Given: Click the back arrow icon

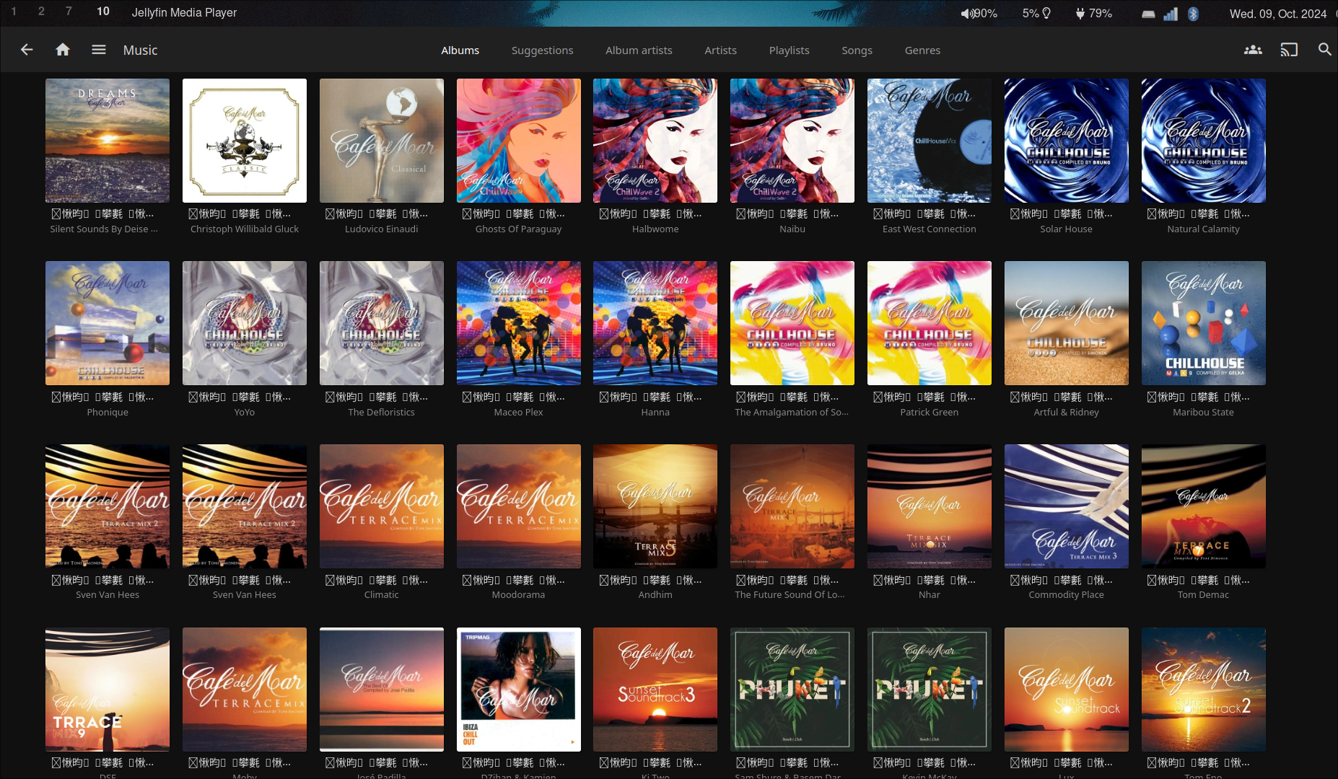Looking at the screenshot, I should point(27,50).
